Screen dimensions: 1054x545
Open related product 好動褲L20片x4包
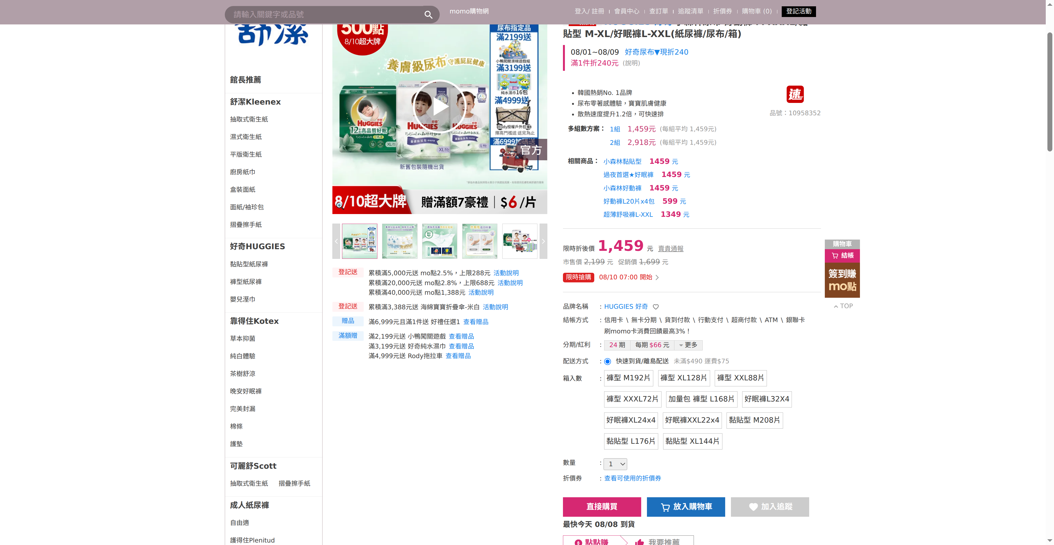point(629,201)
